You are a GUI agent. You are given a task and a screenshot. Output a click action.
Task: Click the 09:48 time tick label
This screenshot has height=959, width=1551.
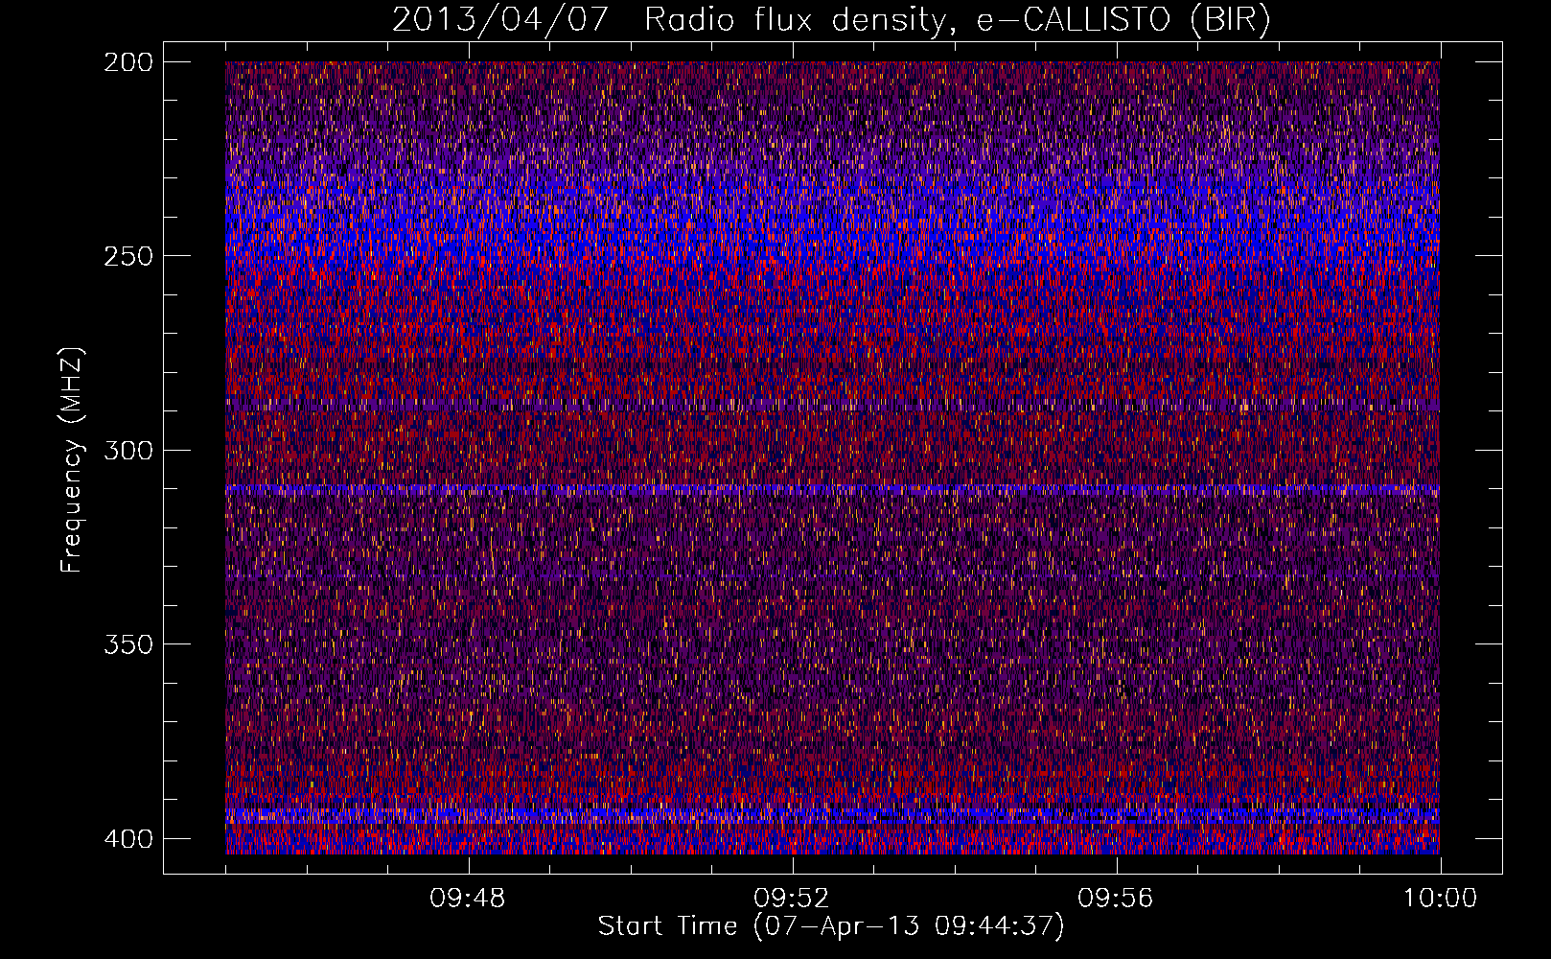(468, 899)
